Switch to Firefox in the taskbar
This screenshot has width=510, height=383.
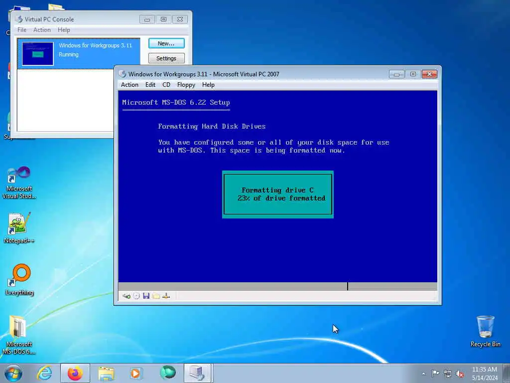[75, 373]
